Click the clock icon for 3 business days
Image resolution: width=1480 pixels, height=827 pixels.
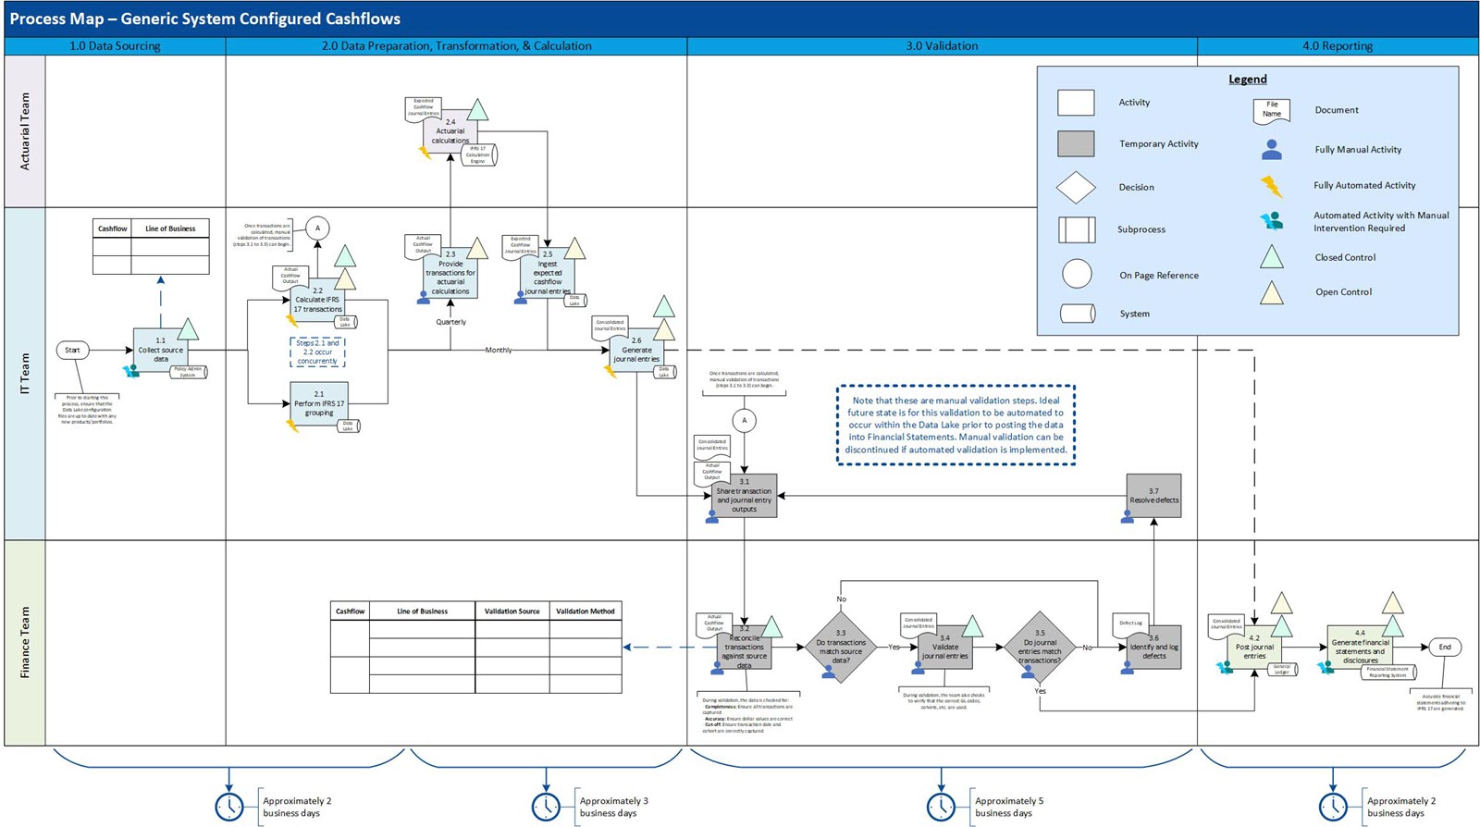point(546,806)
